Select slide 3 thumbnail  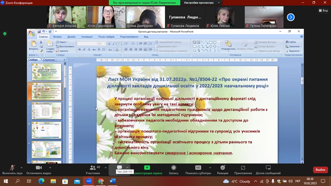tap(47, 111)
